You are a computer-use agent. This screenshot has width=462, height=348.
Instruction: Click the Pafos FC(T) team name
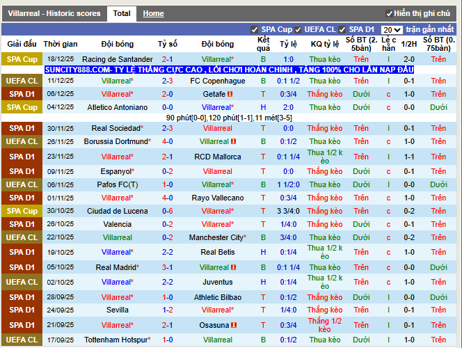coord(118,184)
